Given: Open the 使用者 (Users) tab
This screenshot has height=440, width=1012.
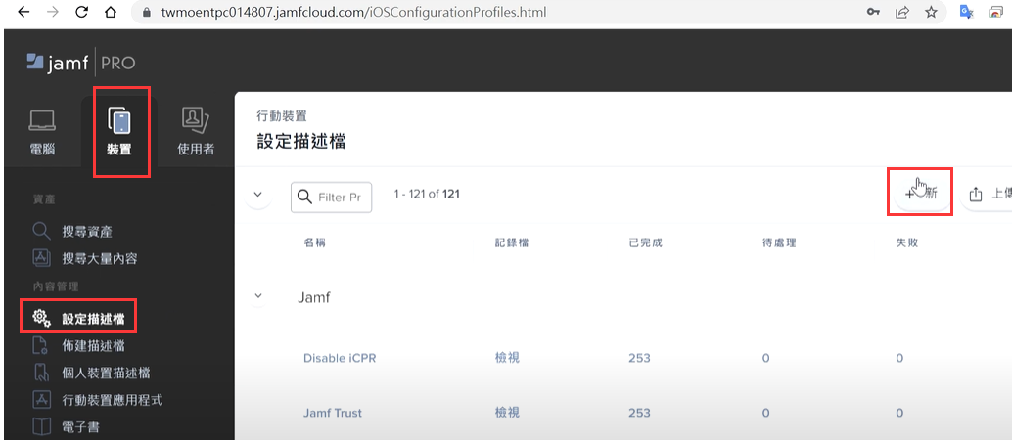Looking at the screenshot, I should [196, 133].
